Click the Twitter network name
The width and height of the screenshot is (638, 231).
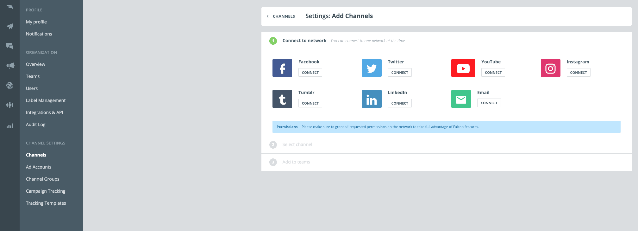point(396,62)
